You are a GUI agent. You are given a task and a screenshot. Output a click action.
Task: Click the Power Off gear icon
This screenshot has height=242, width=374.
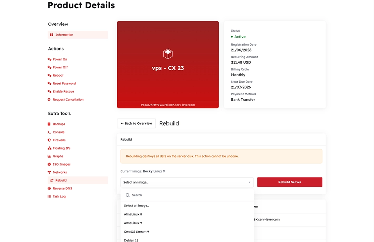pos(49,67)
